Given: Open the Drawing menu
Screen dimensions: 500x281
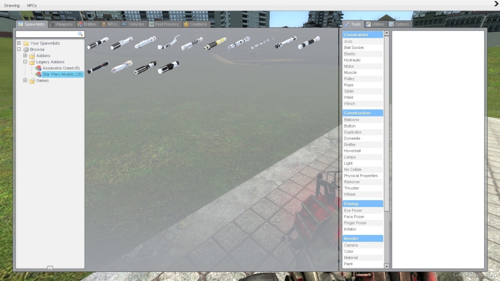Looking at the screenshot, I should pyautogui.click(x=12, y=6).
